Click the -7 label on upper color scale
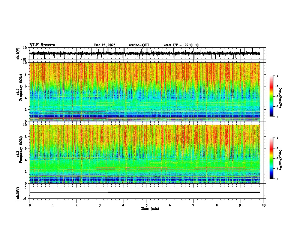Viewport: 297px width, 230px height. pyautogui.click(x=276, y=117)
